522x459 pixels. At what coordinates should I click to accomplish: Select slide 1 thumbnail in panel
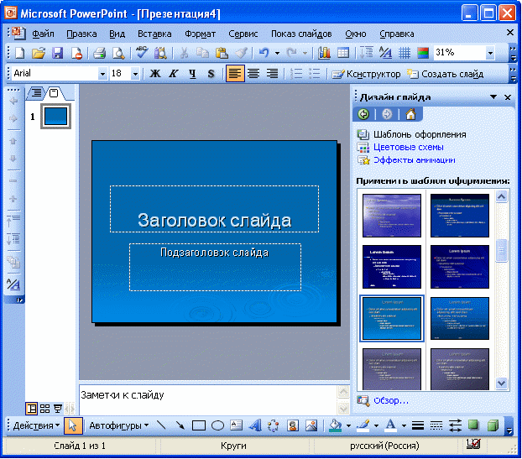point(55,116)
